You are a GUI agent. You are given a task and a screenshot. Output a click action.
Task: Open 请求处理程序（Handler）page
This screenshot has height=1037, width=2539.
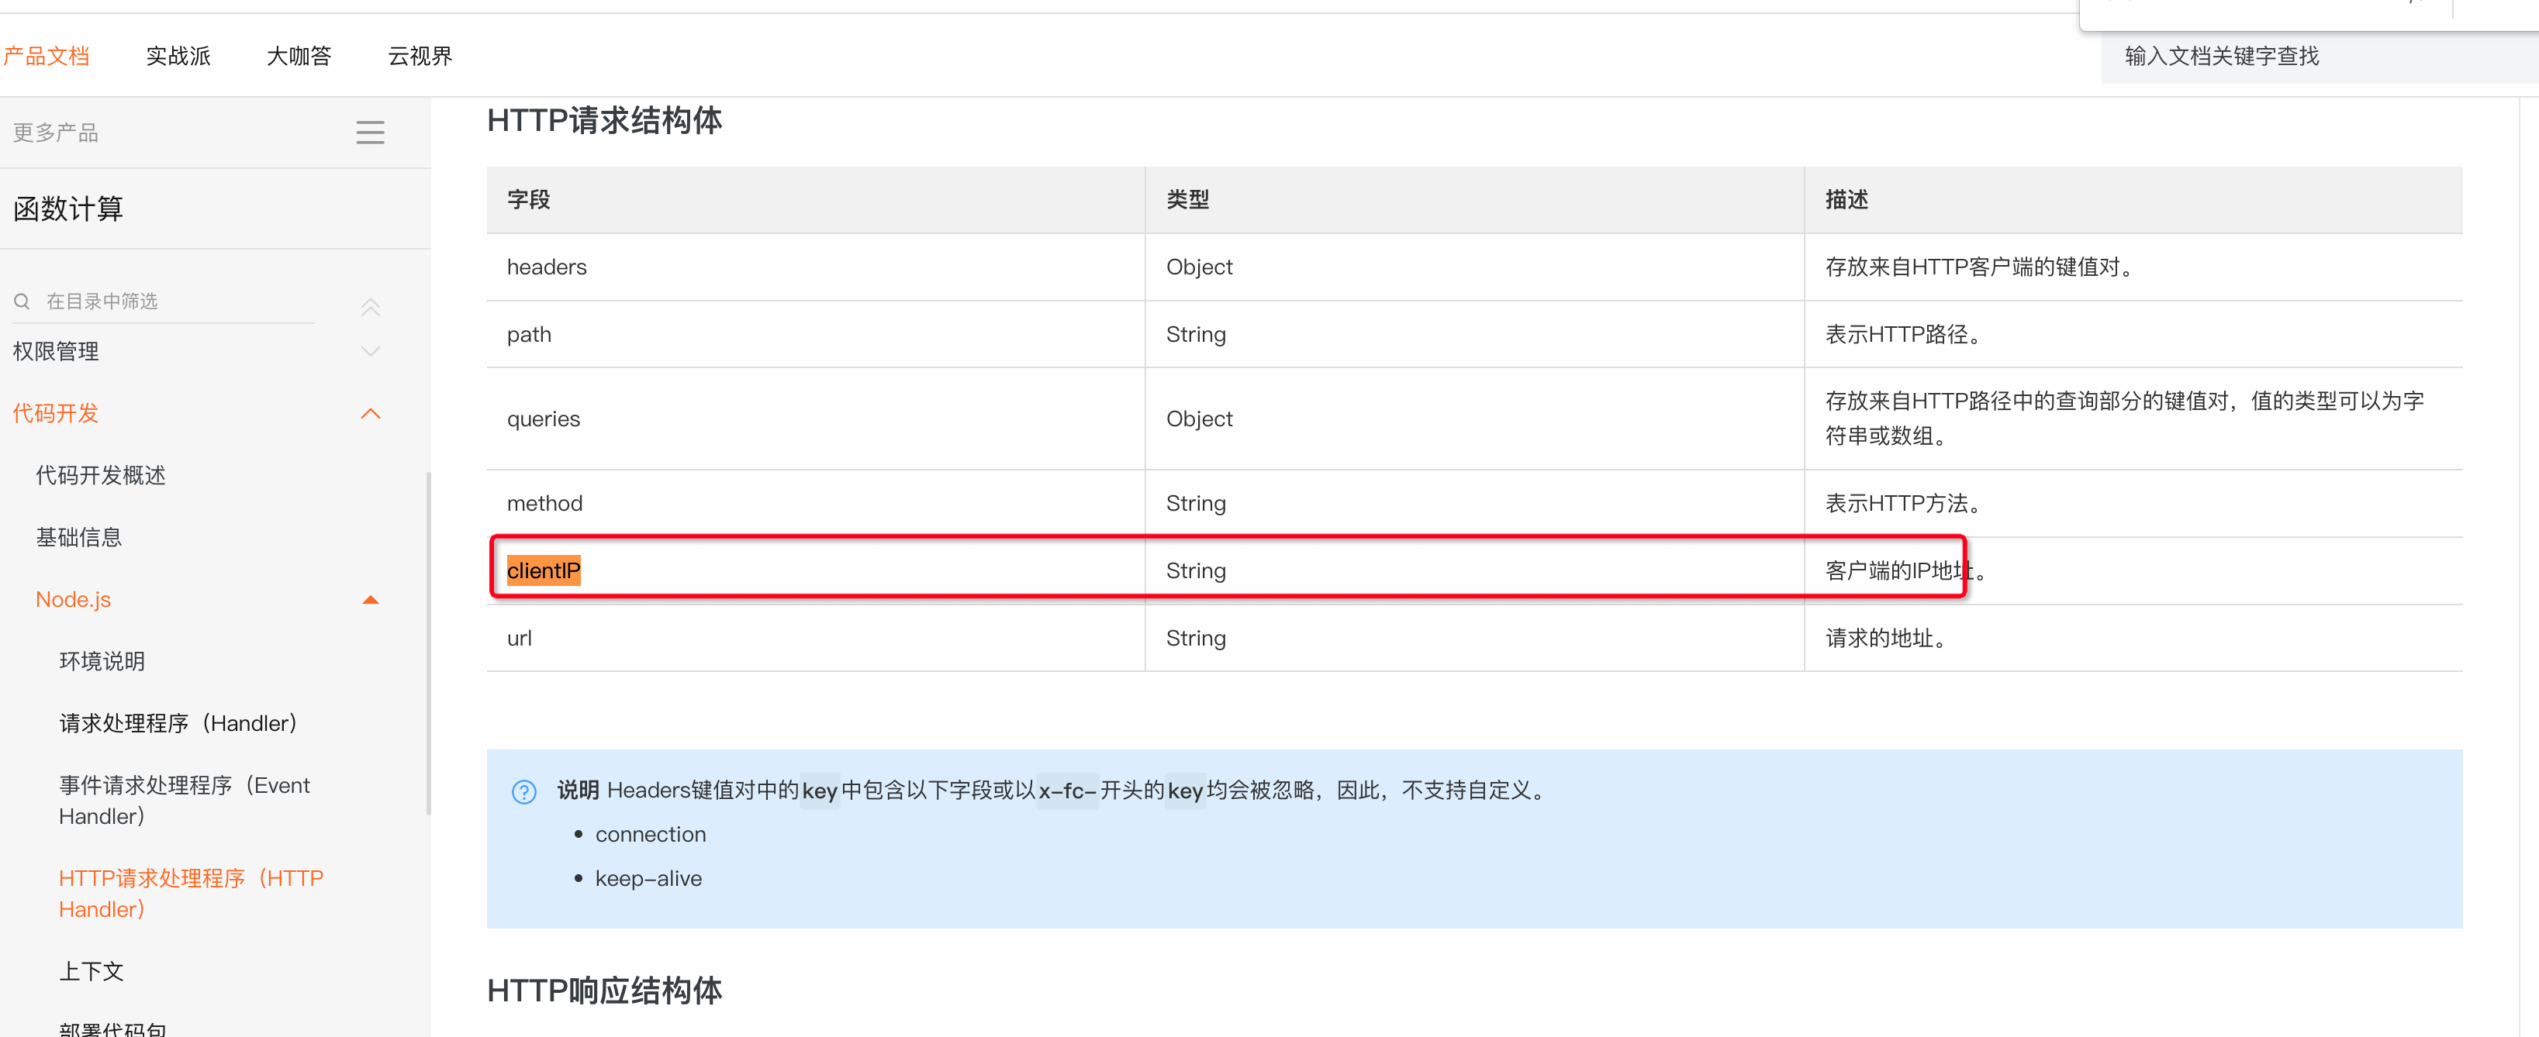(x=178, y=724)
